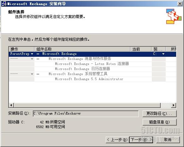
Task: Click the 42 MB 所需空间 text
Action: pyautogui.click(x=52, y=122)
